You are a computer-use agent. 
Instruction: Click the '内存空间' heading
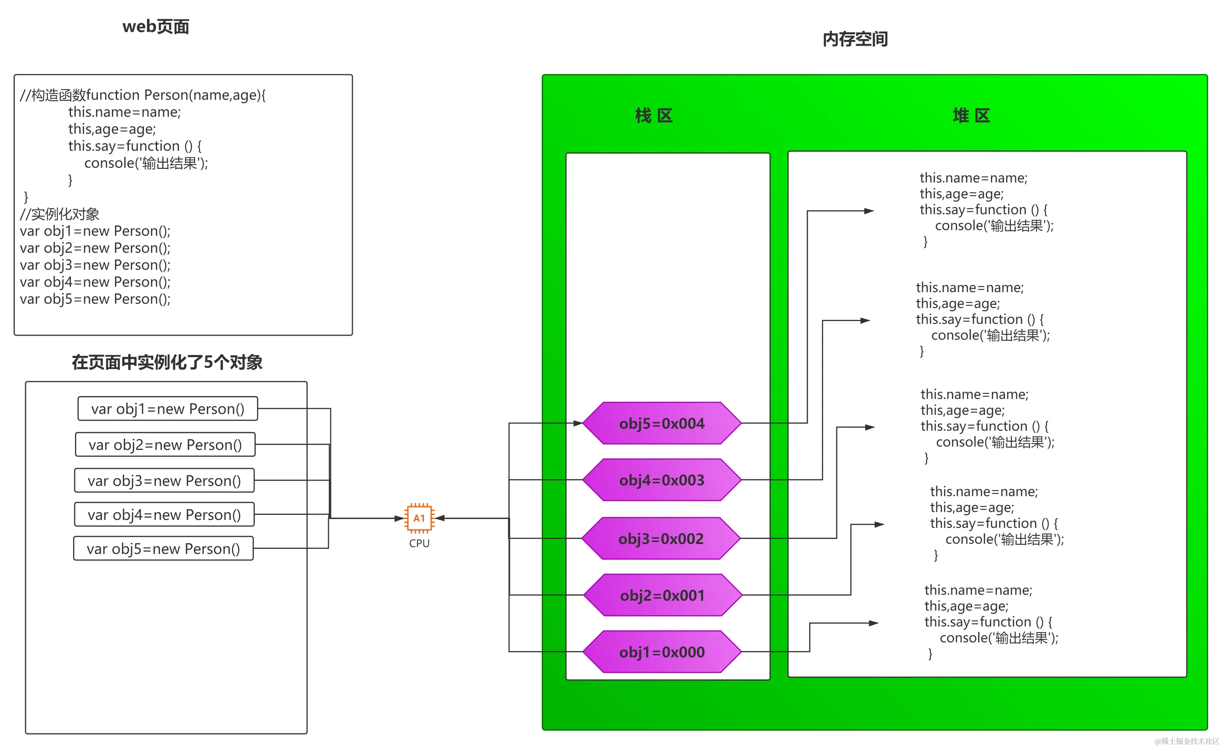855,39
